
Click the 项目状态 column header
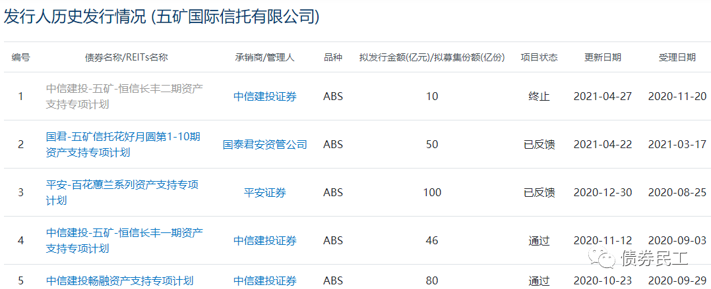click(539, 57)
